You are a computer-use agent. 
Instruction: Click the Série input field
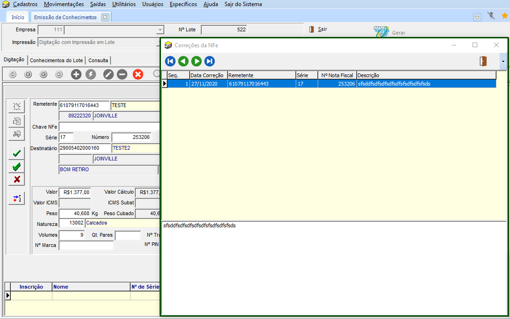66,137
